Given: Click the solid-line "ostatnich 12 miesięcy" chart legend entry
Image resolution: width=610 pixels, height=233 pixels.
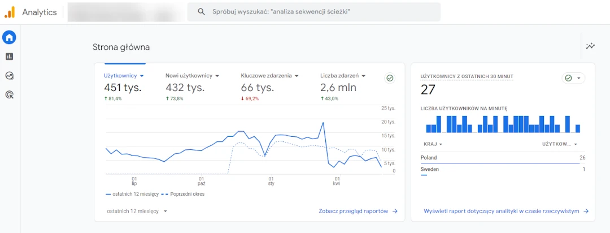Looking at the screenshot, I should coord(131,194).
